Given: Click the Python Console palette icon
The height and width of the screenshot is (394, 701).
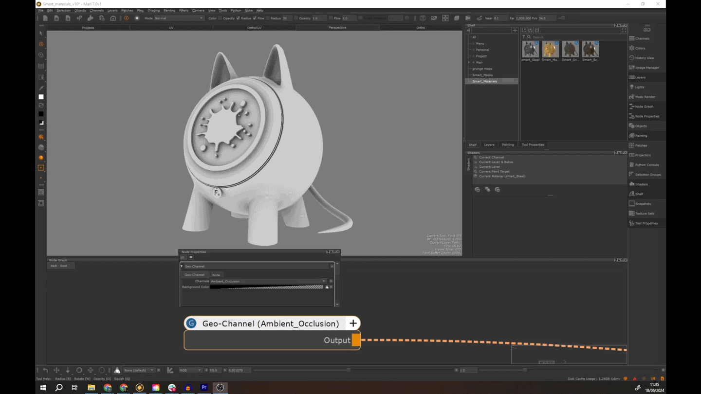Looking at the screenshot, I should coord(632,165).
